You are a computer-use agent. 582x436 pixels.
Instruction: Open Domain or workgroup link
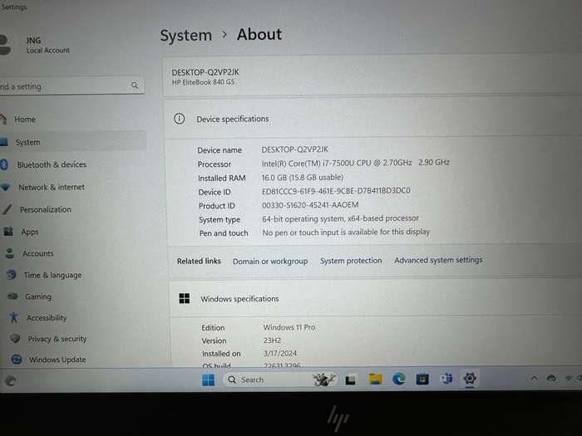tap(270, 262)
